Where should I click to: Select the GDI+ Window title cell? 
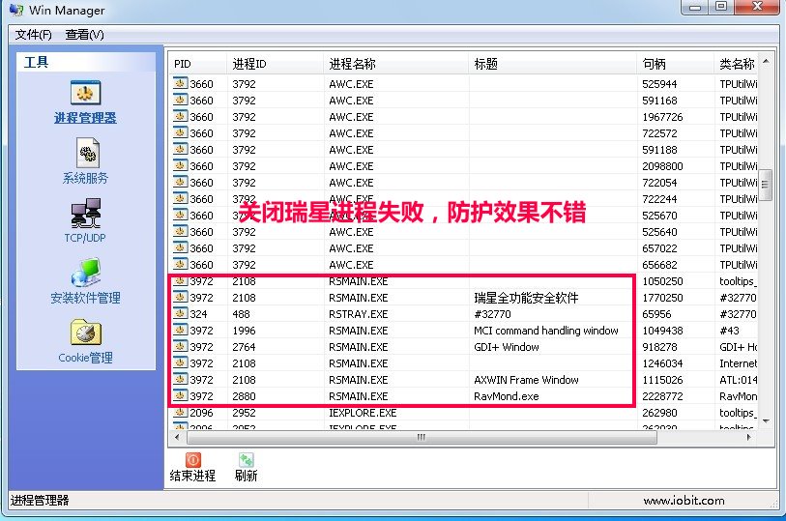coord(507,347)
